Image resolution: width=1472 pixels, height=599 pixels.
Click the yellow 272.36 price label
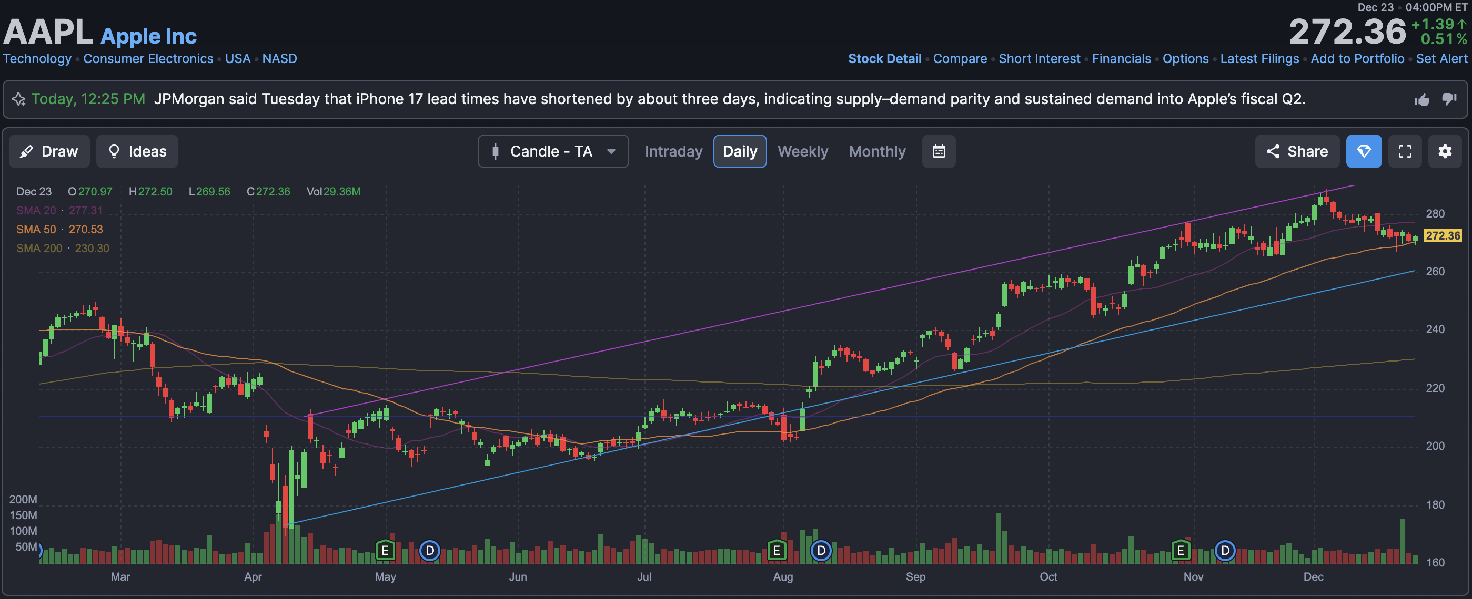click(1443, 235)
